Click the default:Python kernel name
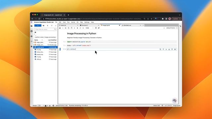Screen dimensions: 212x119 tap(171, 28)
